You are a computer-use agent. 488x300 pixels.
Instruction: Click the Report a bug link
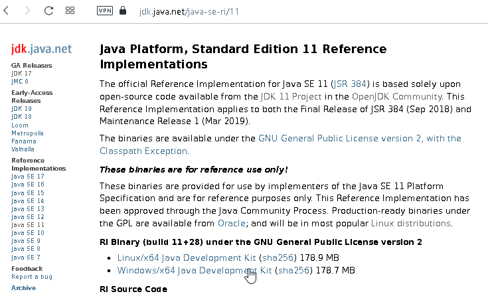(32, 277)
